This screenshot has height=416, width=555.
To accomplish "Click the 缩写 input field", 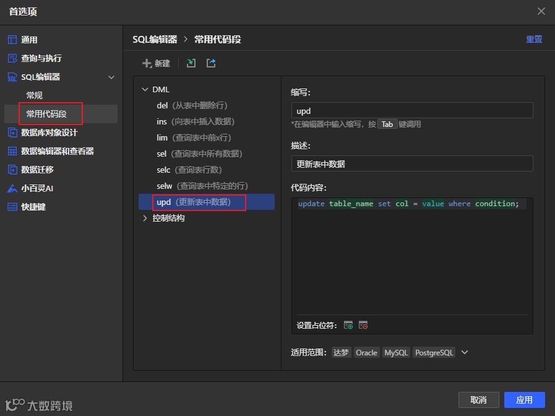I will click(412, 110).
